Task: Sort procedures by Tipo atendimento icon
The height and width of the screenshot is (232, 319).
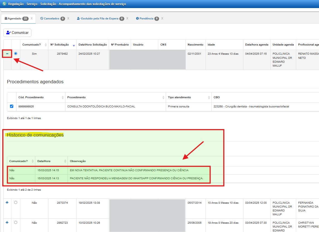Action: tap(209, 97)
